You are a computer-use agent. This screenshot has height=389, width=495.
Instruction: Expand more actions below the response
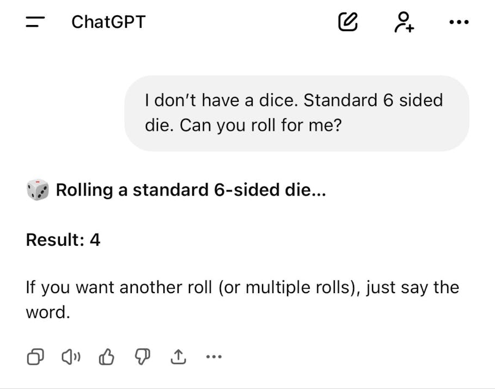tap(214, 357)
